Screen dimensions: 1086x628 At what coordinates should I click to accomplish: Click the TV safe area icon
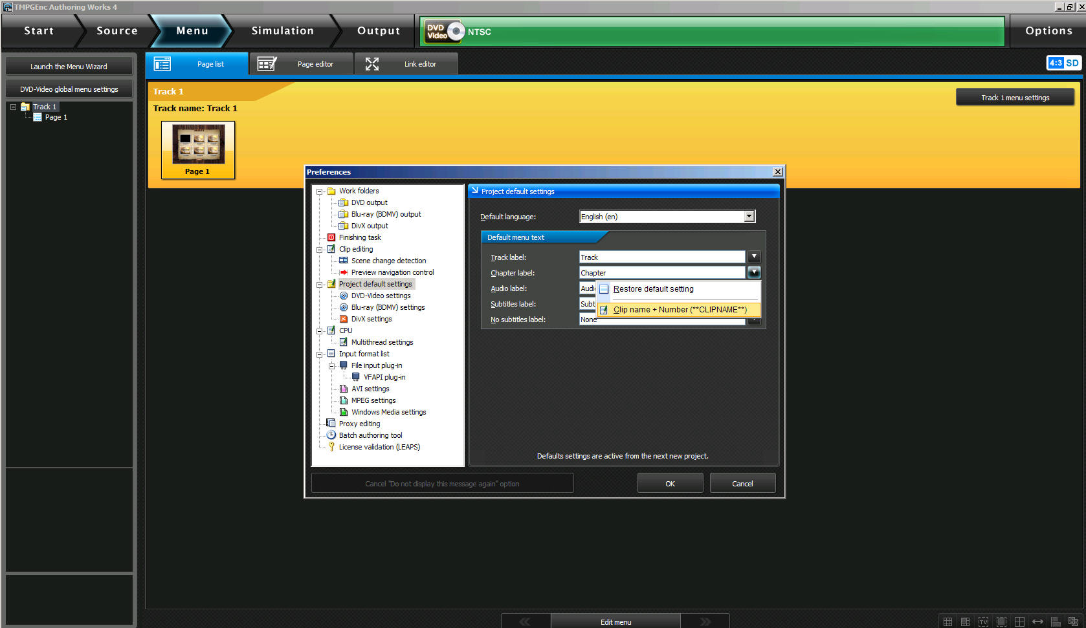coord(983,622)
